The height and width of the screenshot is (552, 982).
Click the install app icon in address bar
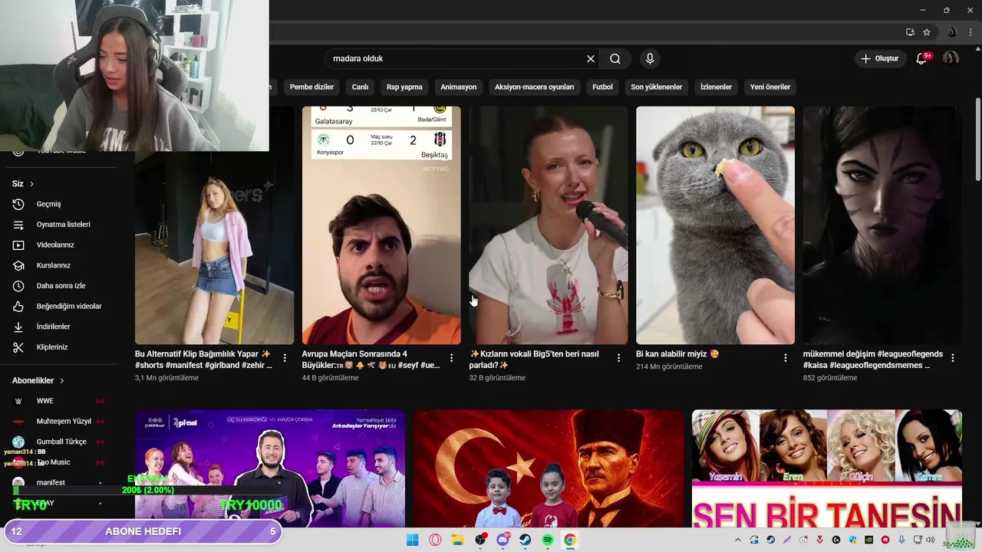point(910,32)
